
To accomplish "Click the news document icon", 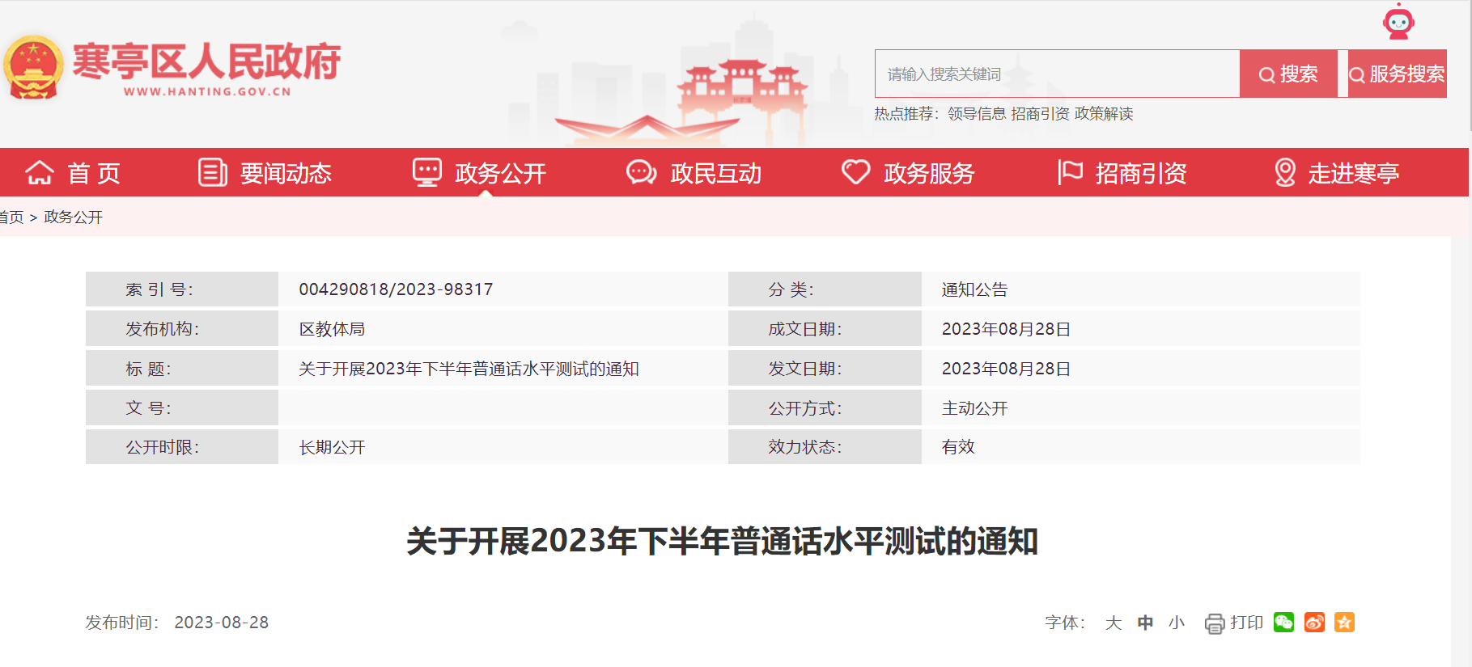I will 213,172.
